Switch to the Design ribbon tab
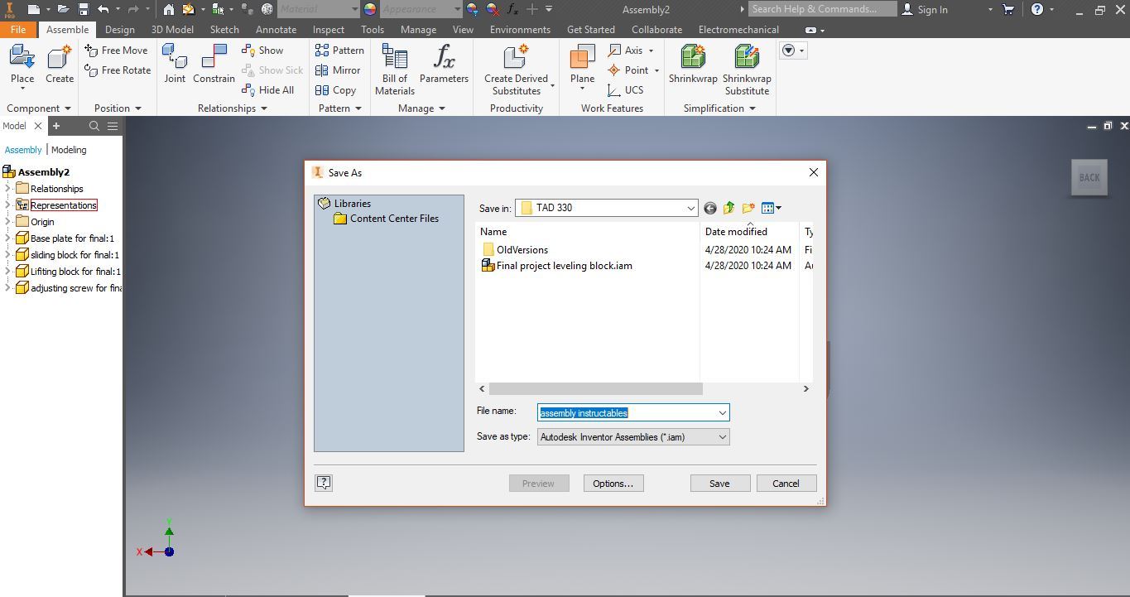The width and height of the screenshot is (1130, 597). 119,29
